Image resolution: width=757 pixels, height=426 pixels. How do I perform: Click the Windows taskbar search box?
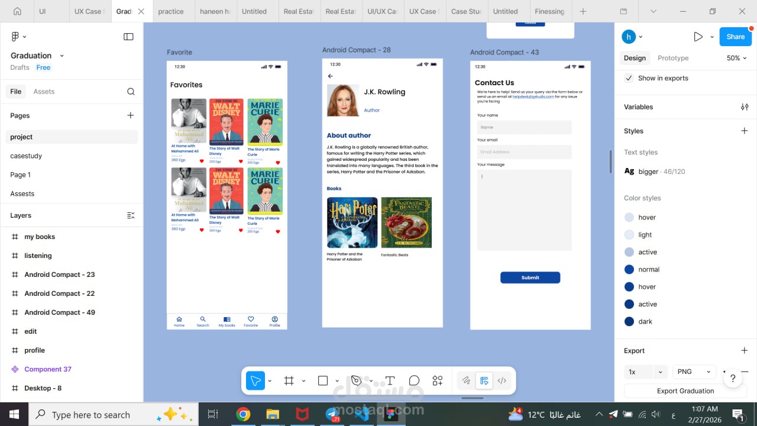point(114,415)
